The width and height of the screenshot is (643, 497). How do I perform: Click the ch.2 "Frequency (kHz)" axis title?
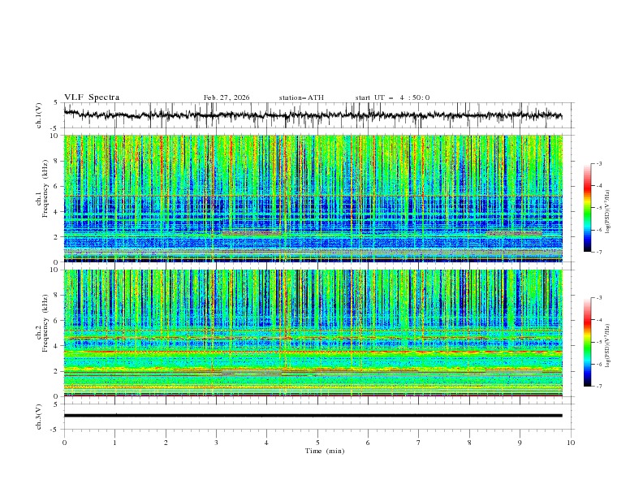coord(45,323)
